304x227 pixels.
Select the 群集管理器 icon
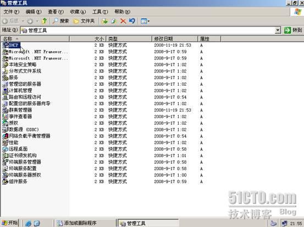(5, 110)
